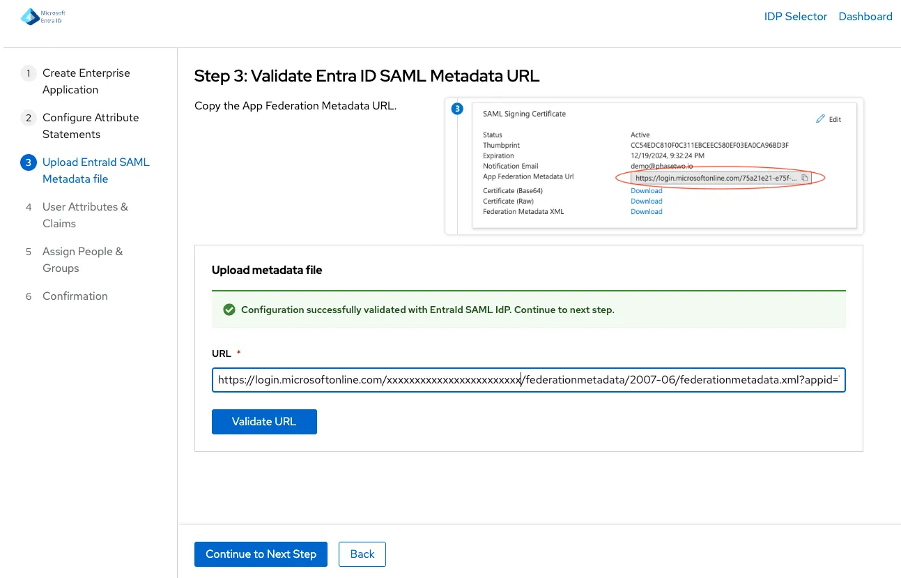The width and height of the screenshot is (901, 578).
Task: Click the "Configuration successfully validated" message
Action: (x=428, y=310)
